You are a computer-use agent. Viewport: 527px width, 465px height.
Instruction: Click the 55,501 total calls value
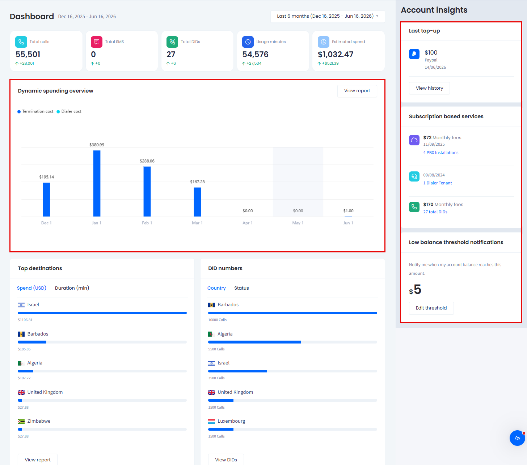coord(28,55)
